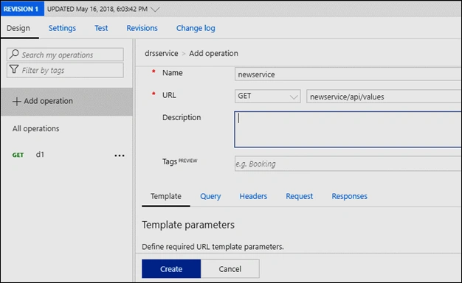Focus the Filter by tags field

65,70
